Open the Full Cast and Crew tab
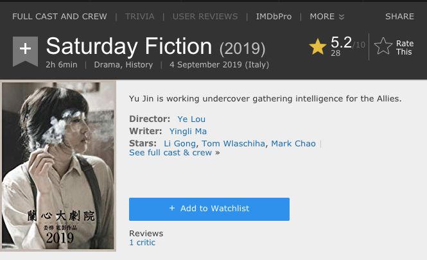Viewport: 427px width, 260px height. click(x=60, y=16)
